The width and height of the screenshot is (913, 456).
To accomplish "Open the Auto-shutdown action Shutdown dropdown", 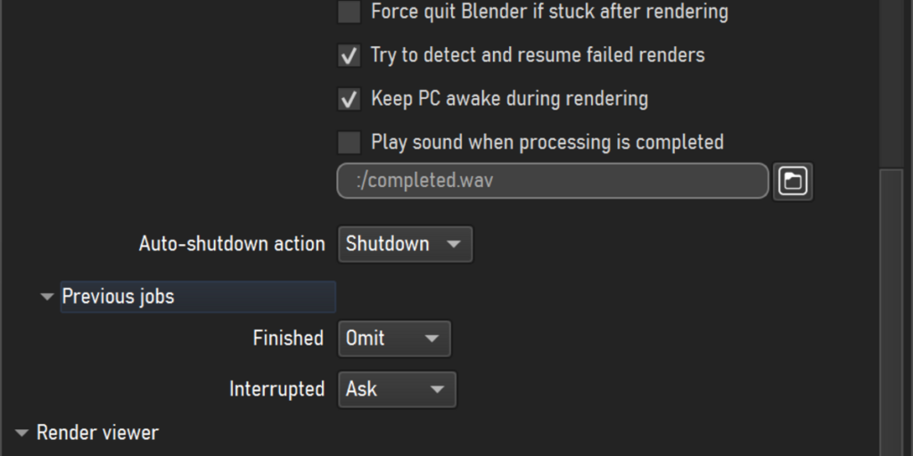I will 406,244.
